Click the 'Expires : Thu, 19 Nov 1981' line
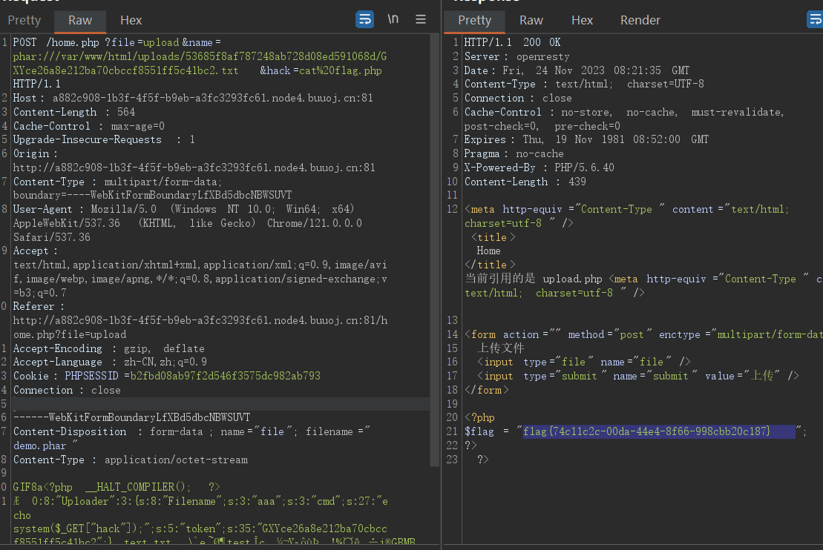823x550 pixels. pyautogui.click(x=586, y=139)
